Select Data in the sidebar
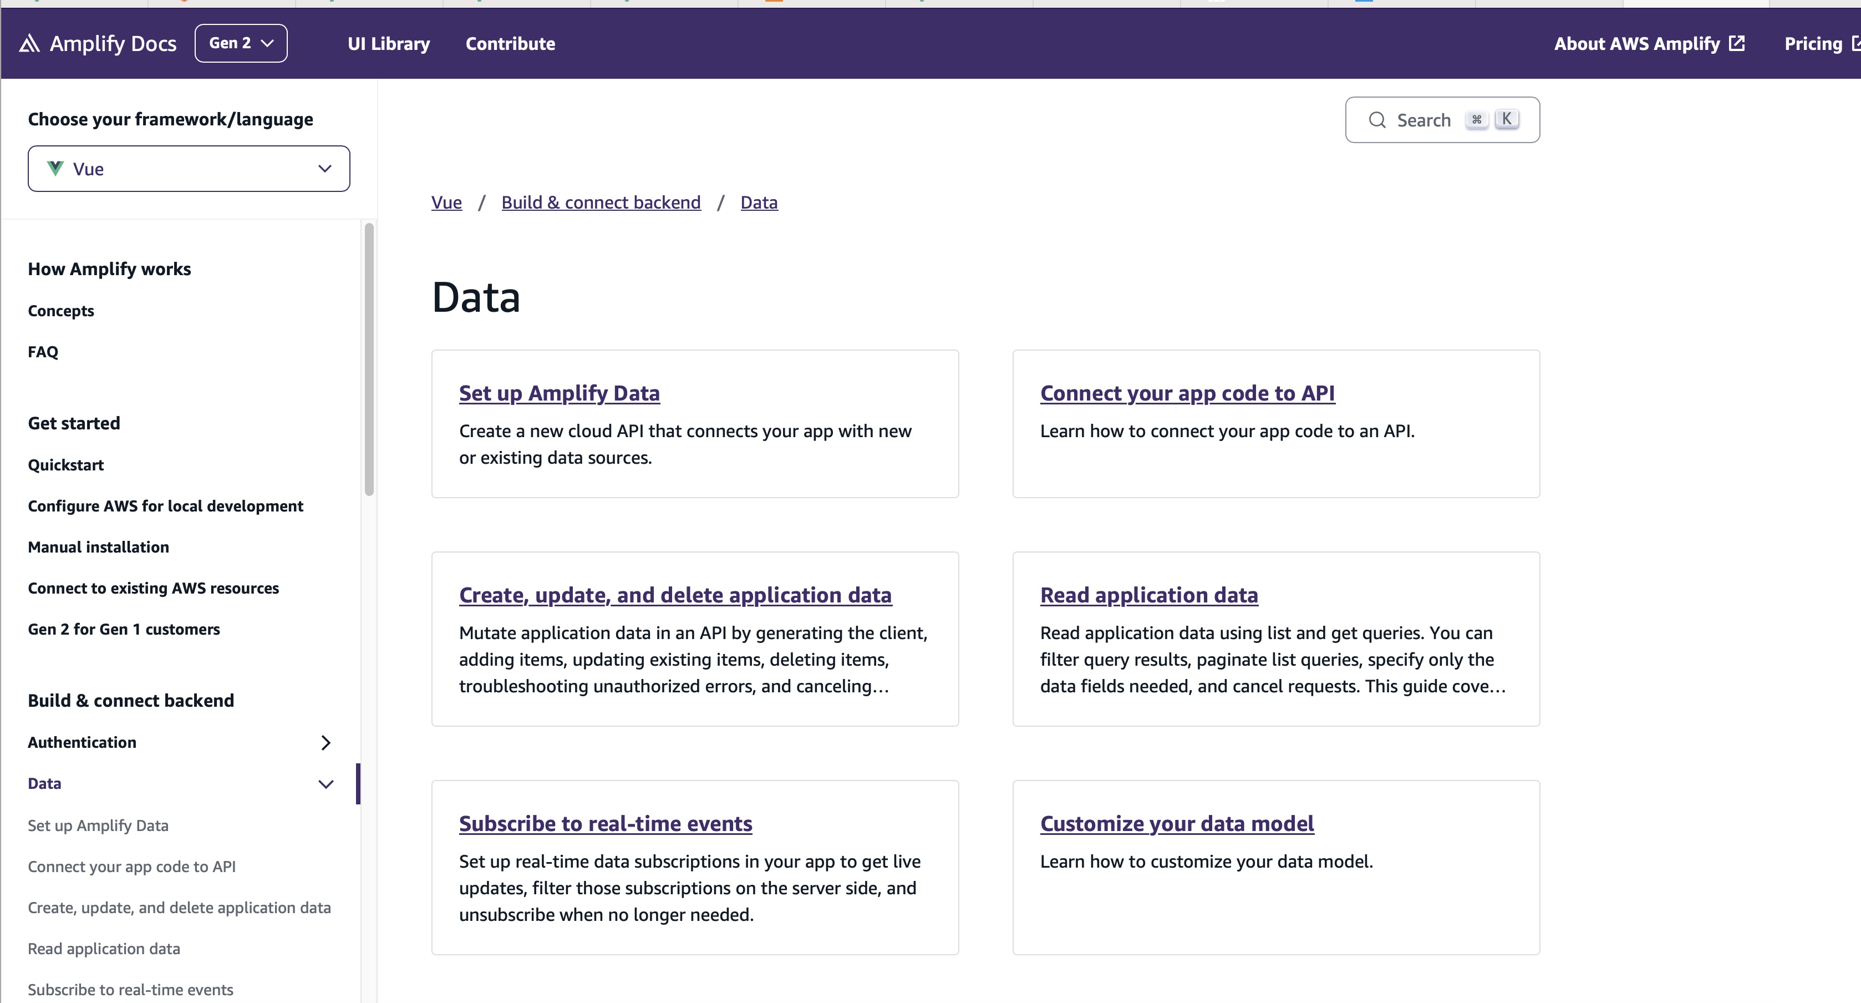The width and height of the screenshot is (1861, 1003). pyautogui.click(x=44, y=783)
